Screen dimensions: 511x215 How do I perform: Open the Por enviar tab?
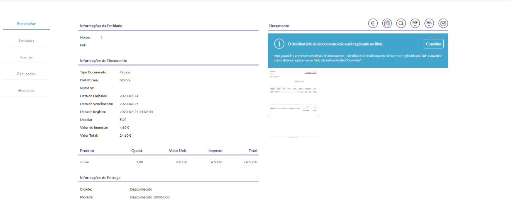26,24
